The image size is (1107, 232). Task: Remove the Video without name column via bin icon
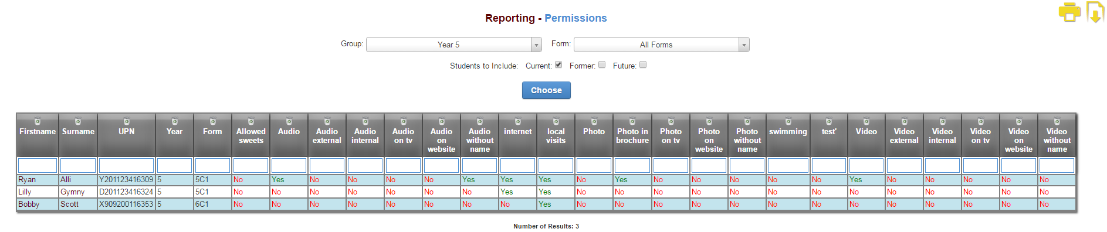[1057, 121]
